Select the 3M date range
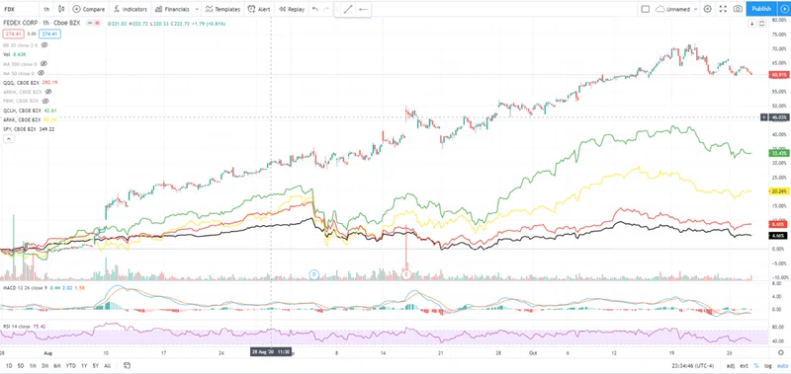 click(45, 365)
